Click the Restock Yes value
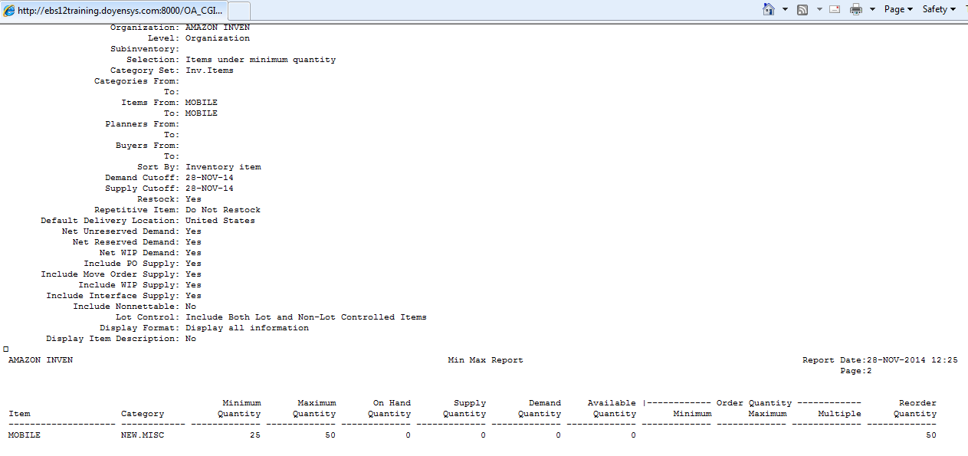 (193, 199)
